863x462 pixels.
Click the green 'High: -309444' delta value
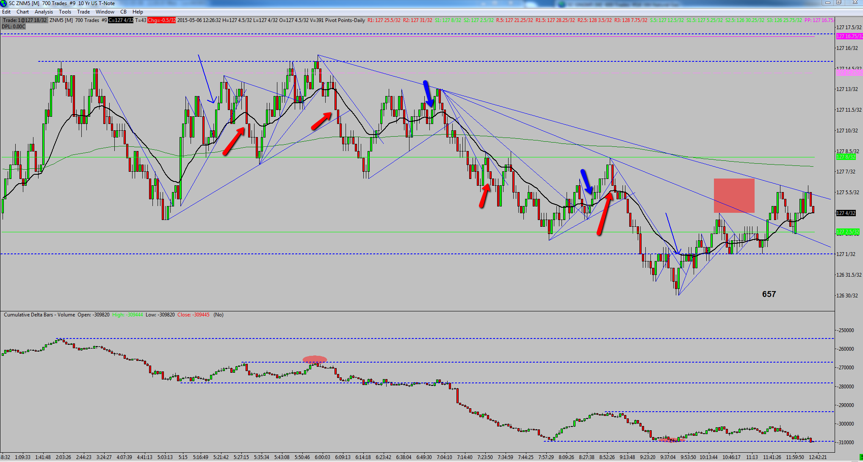(x=127, y=315)
